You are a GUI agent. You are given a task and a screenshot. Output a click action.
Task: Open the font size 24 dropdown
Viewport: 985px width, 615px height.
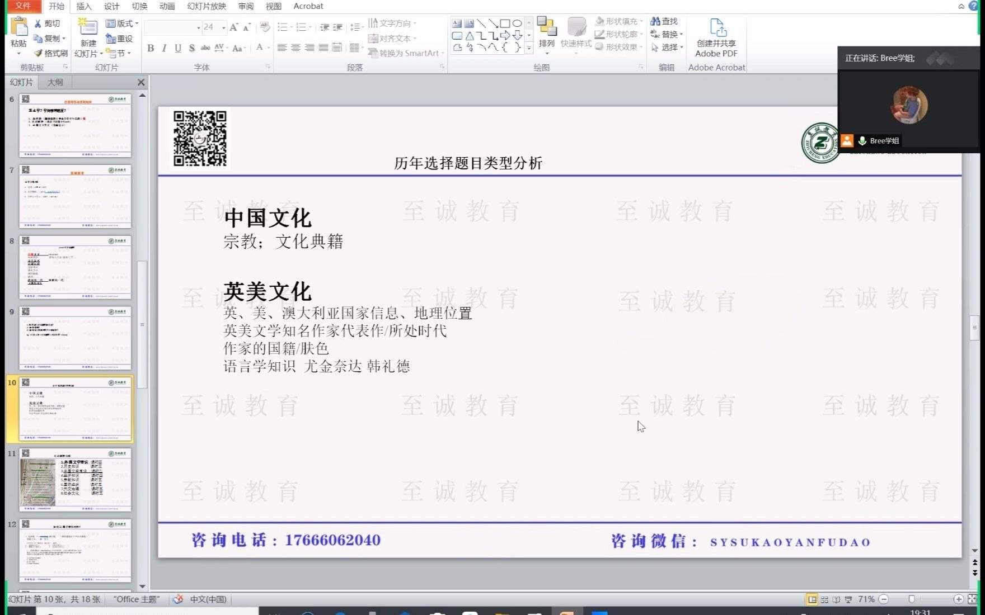click(223, 27)
